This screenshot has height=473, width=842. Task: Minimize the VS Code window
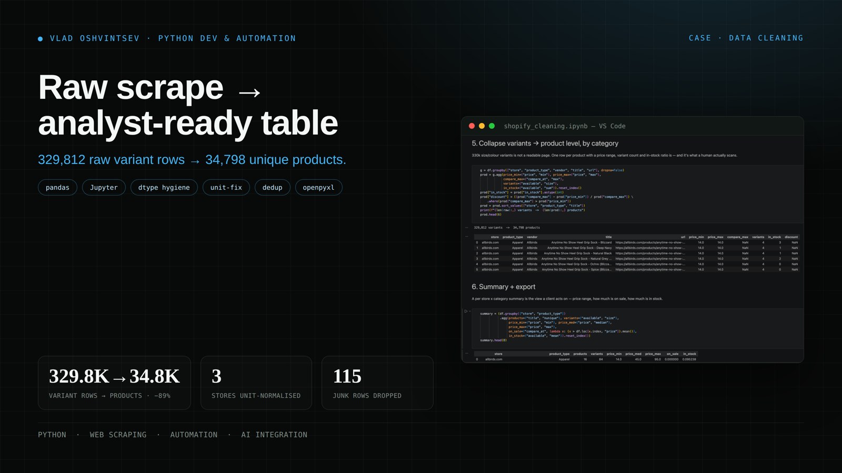(x=482, y=126)
